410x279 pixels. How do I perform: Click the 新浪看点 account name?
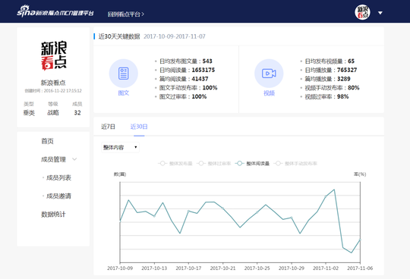point(53,83)
